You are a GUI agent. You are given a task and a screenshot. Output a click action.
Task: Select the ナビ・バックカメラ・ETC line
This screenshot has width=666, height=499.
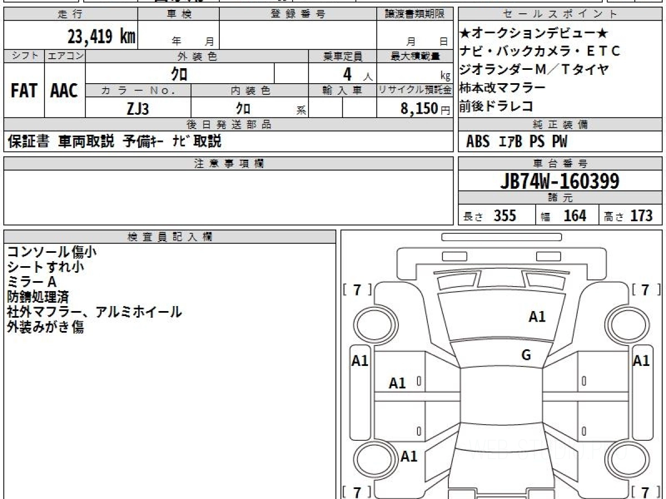[x=539, y=52]
